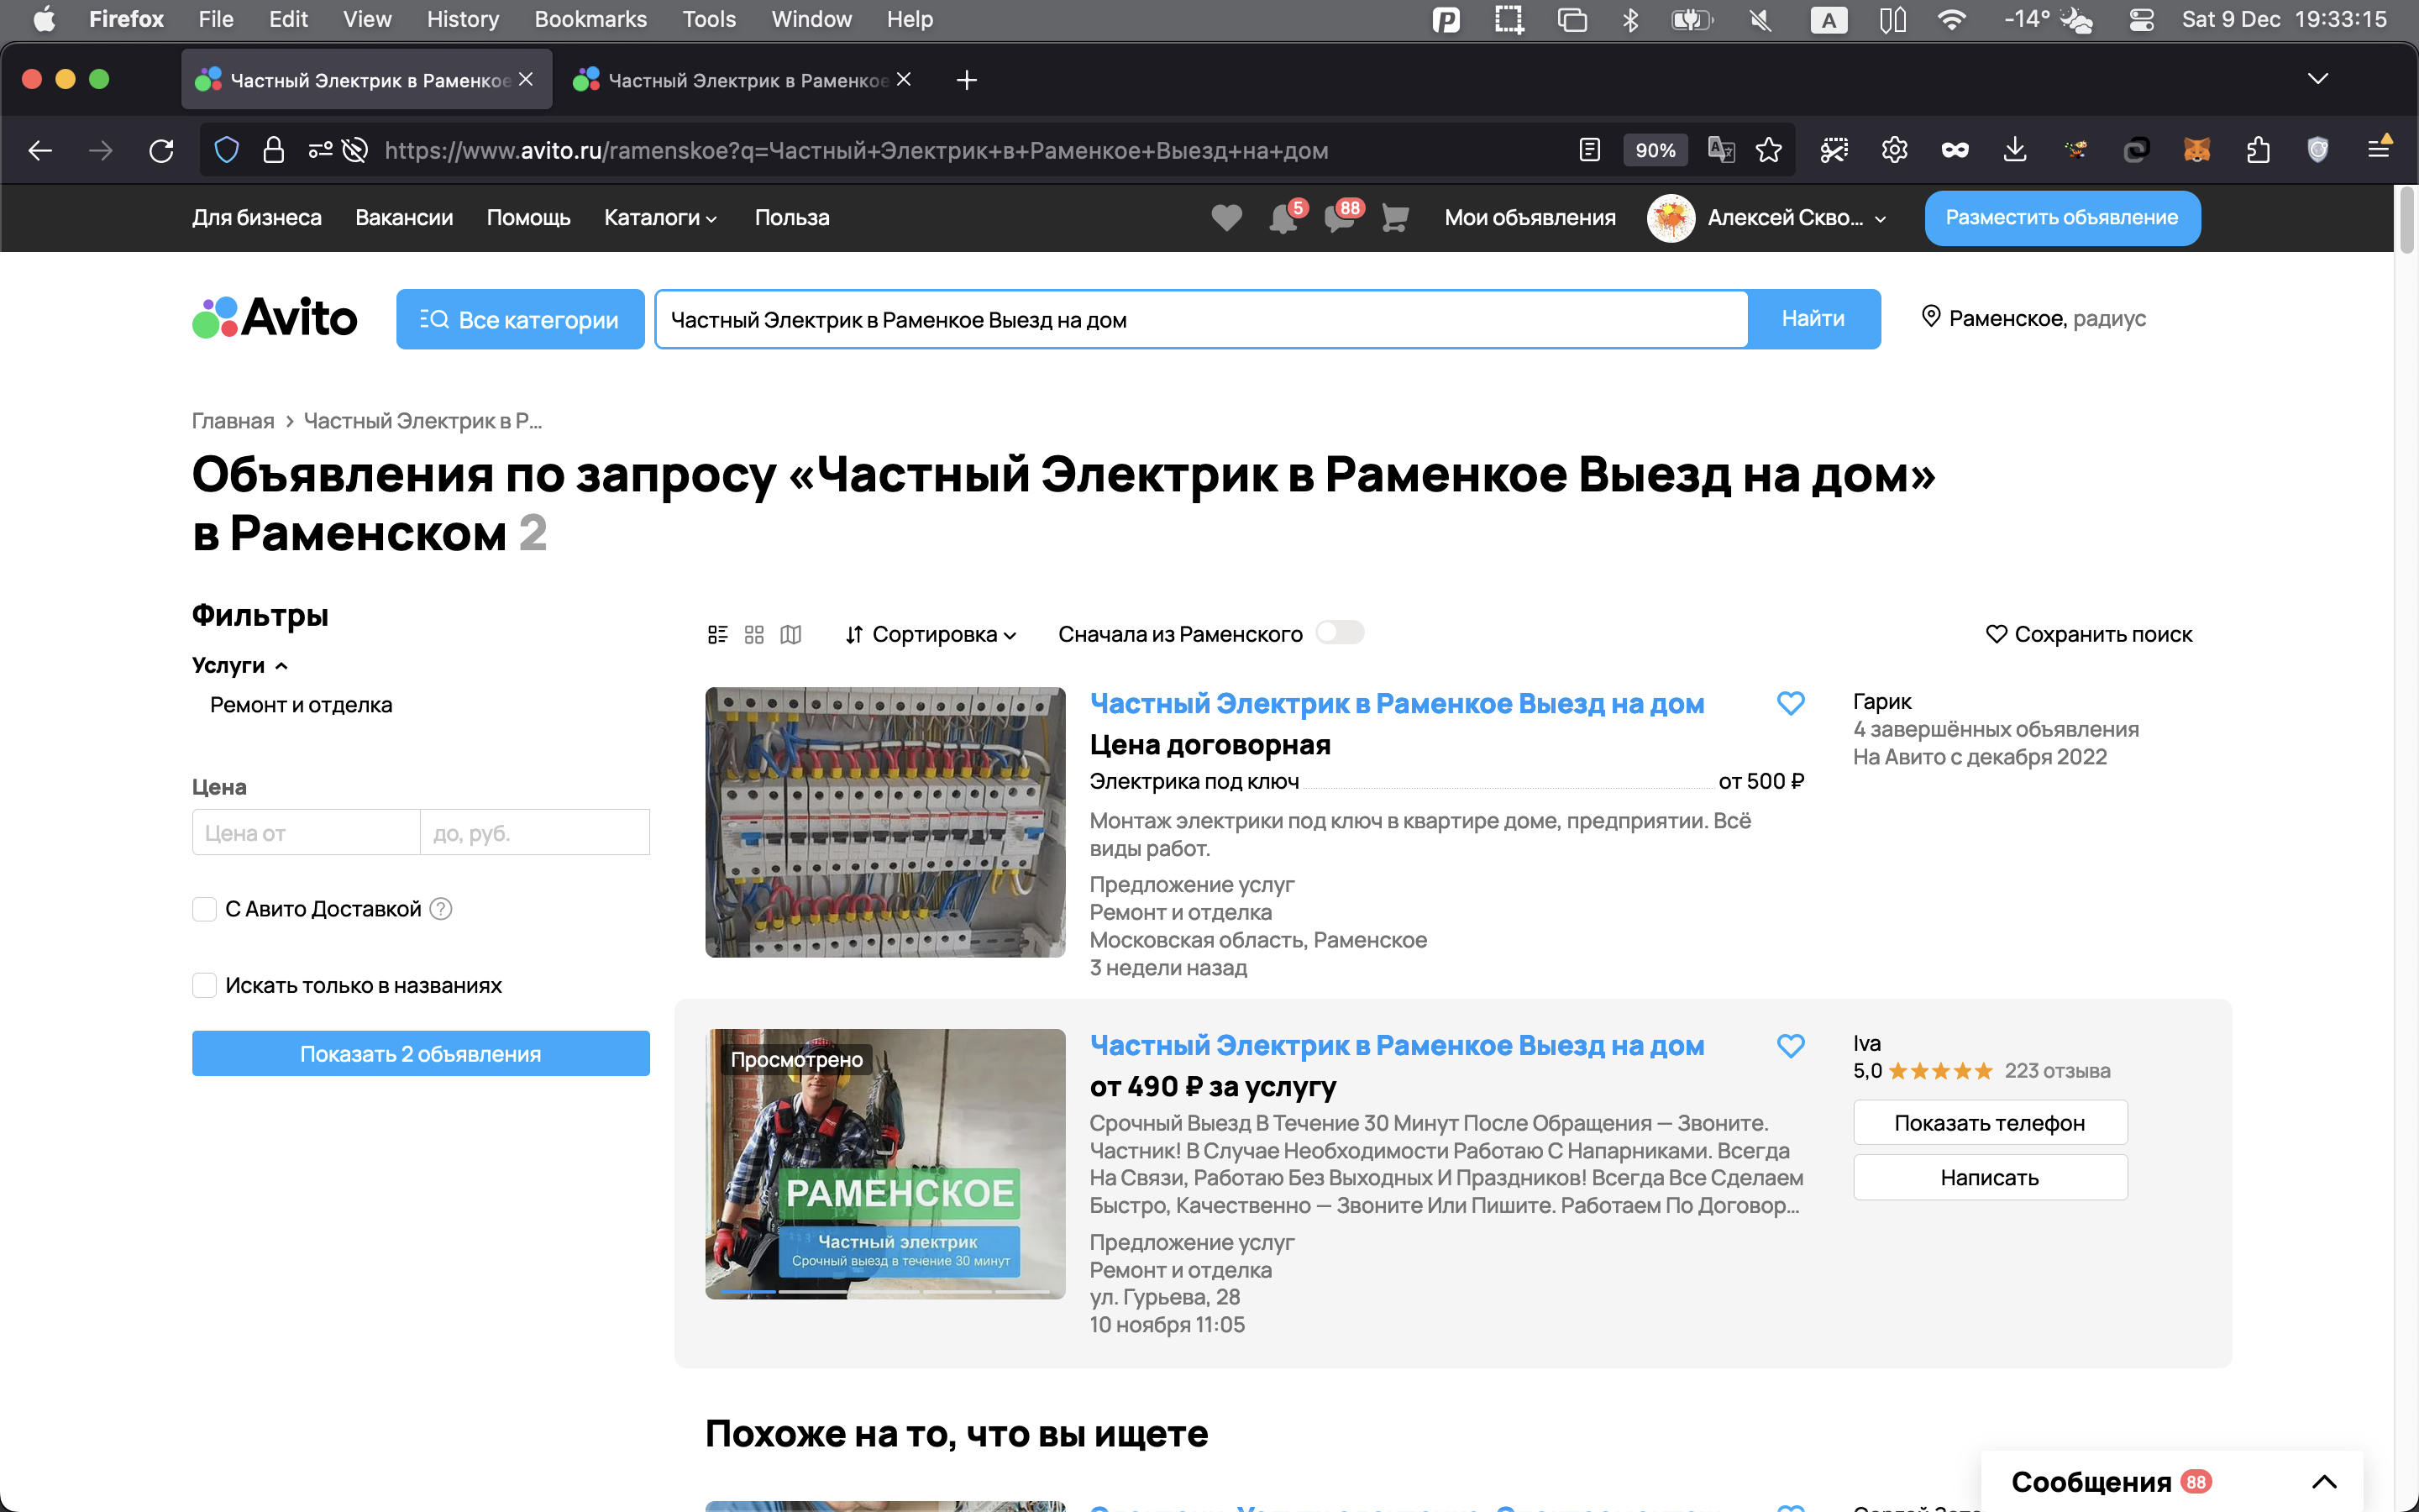Bookmark page with Firefox star icon
Screen dimensions: 2419x1512
tap(1768, 150)
